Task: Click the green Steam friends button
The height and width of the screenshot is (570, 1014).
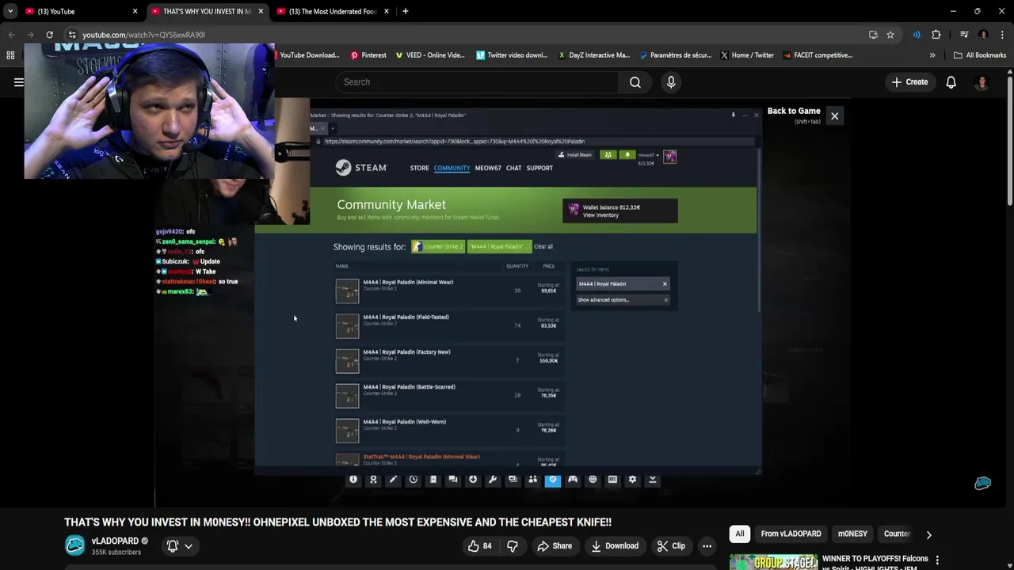Action: (x=608, y=155)
